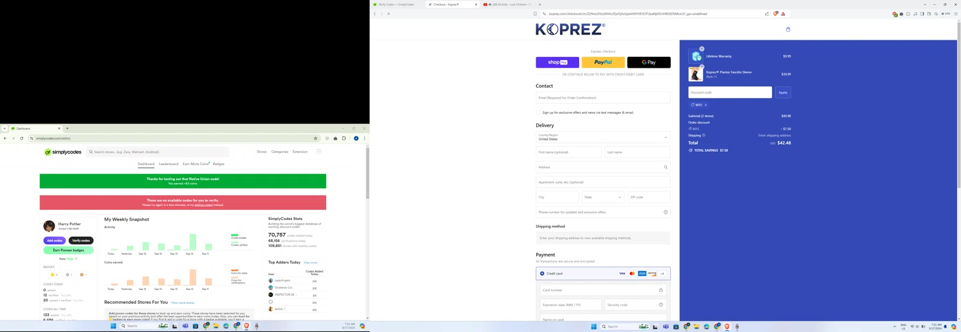Follow the 'adding codes' link in red banner
Image resolution: width=961 pixels, height=332 pixels.
tap(204, 205)
